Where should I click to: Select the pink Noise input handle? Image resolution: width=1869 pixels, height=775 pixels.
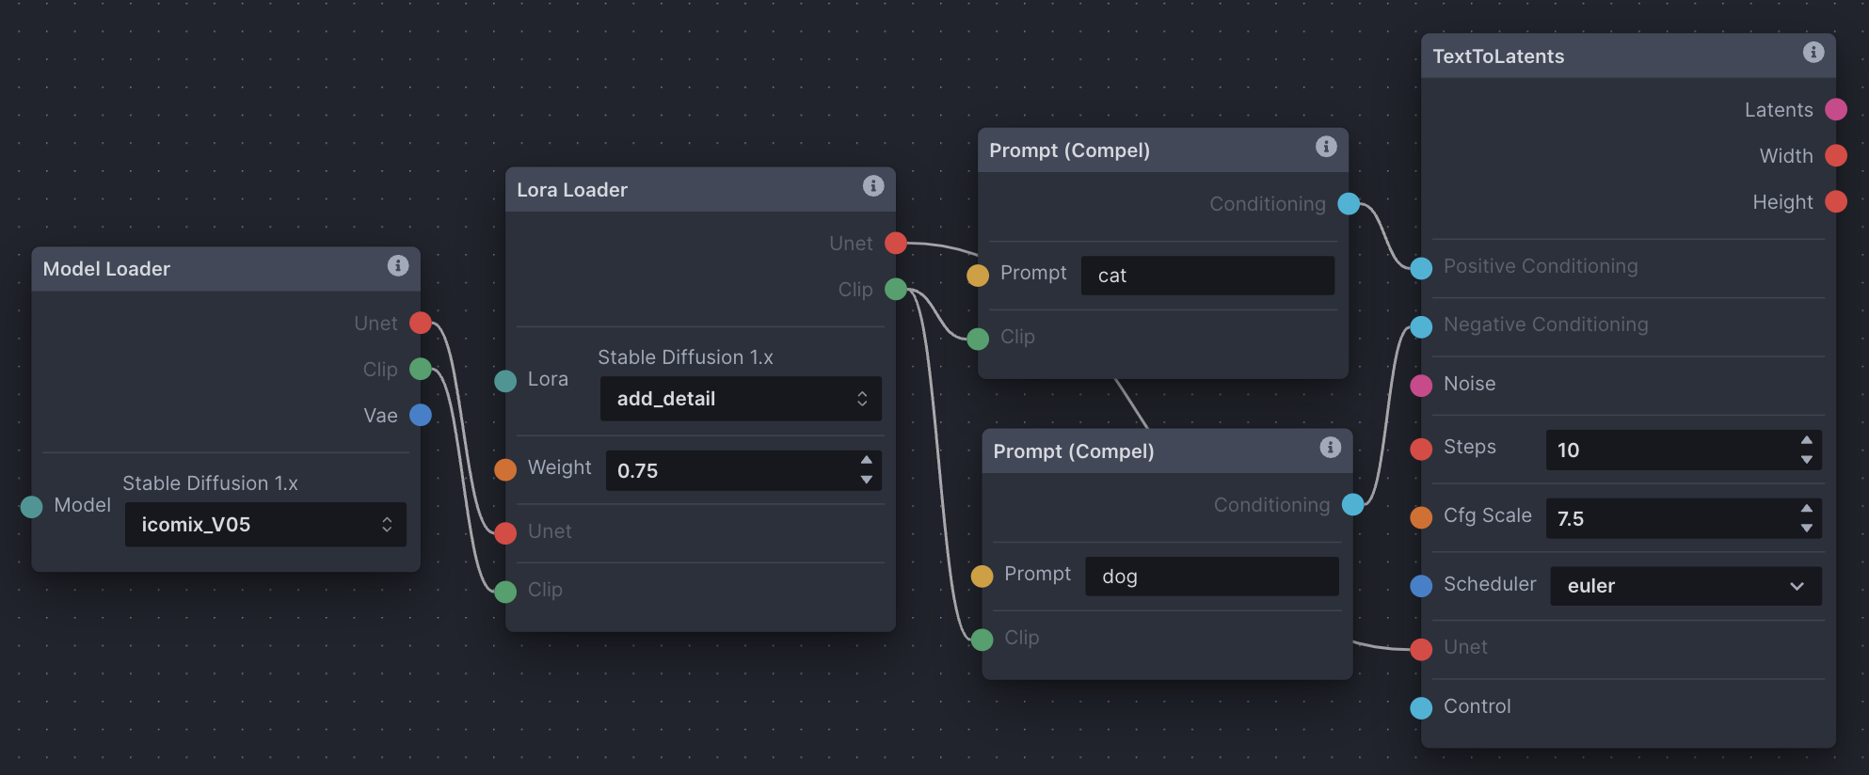(x=1421, y=385)
